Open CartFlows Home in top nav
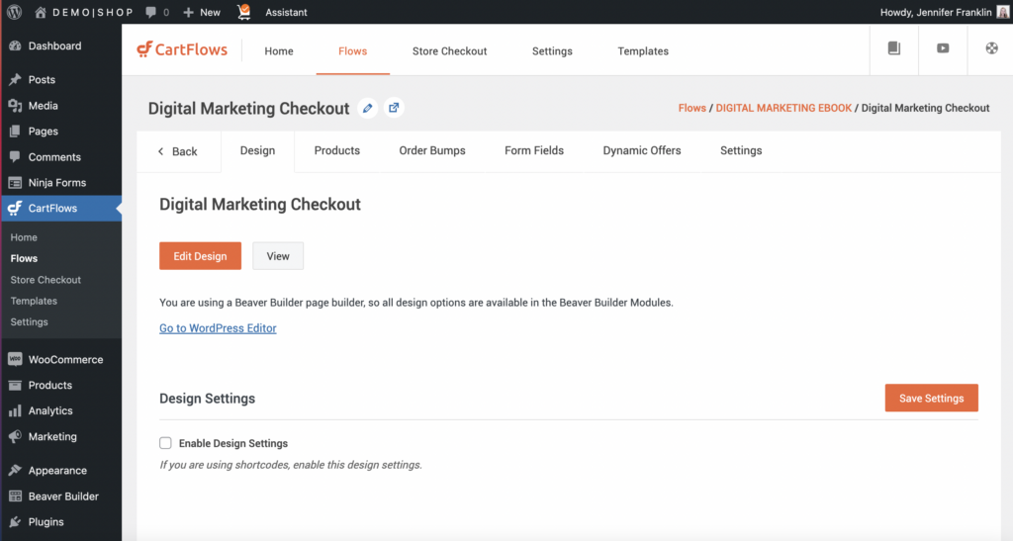The width and height of the screenshot is (1013, 541). pyautogui.click(x=279, y=51)
